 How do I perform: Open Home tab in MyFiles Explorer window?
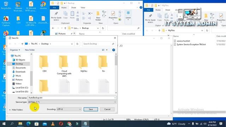(158, 10)
